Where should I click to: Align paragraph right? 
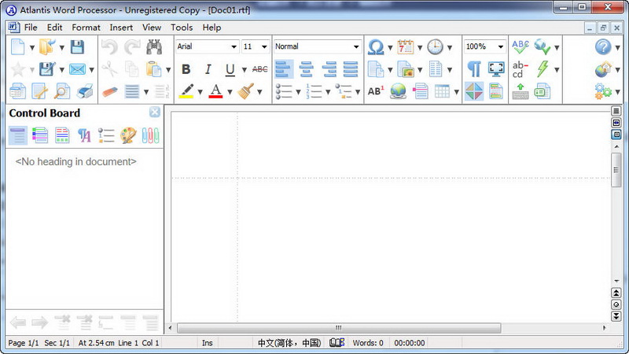tap(329, 69)
